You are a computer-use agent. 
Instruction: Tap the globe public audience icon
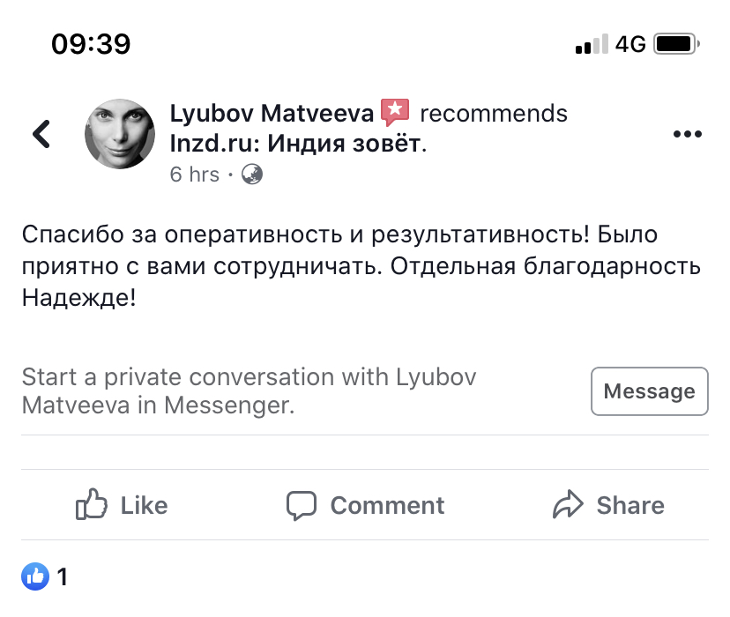[252, 175]
